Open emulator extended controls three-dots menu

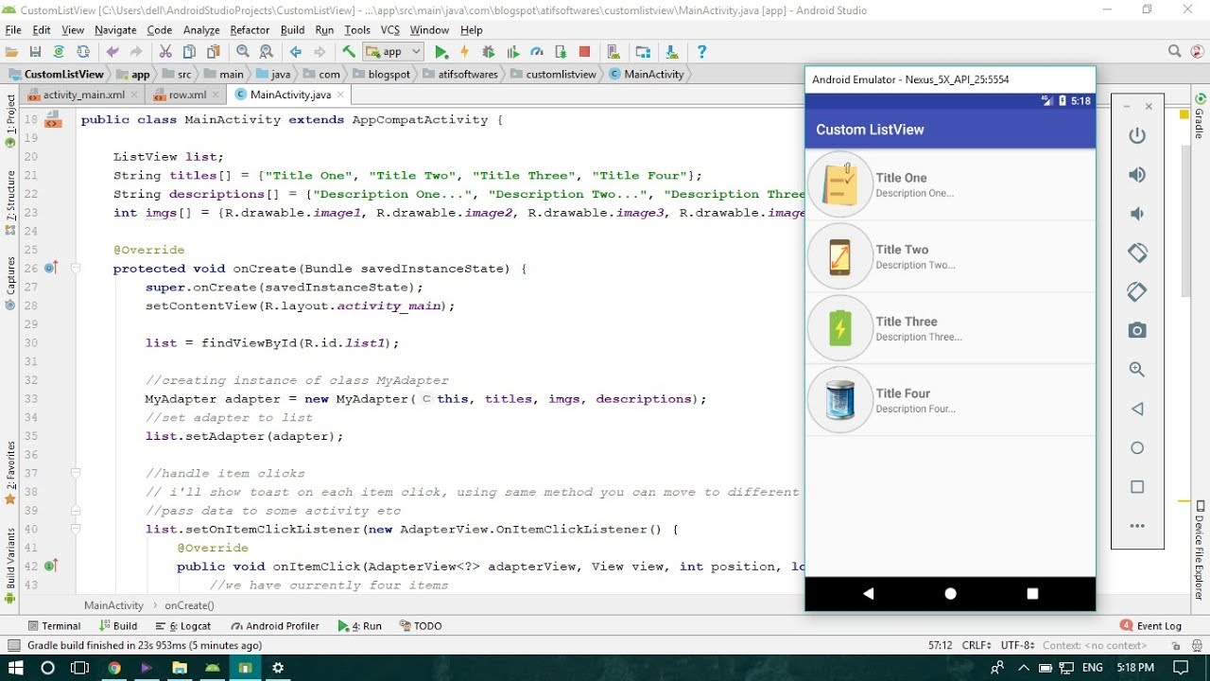1137,526
